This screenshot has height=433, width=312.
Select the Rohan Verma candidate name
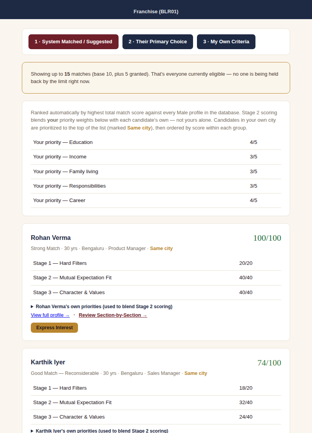pyautogui.click(x=51, y=238)
